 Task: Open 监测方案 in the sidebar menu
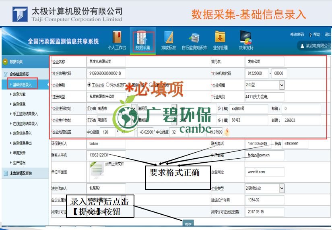click(19, 94)
